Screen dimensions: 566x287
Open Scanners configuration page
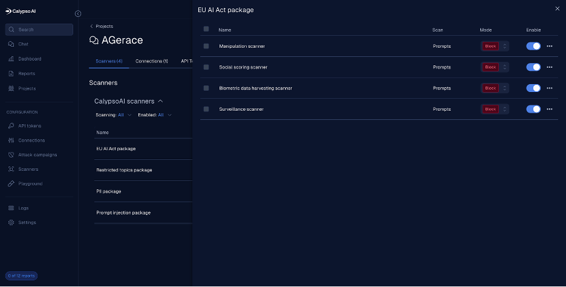(x=28, y=169)
